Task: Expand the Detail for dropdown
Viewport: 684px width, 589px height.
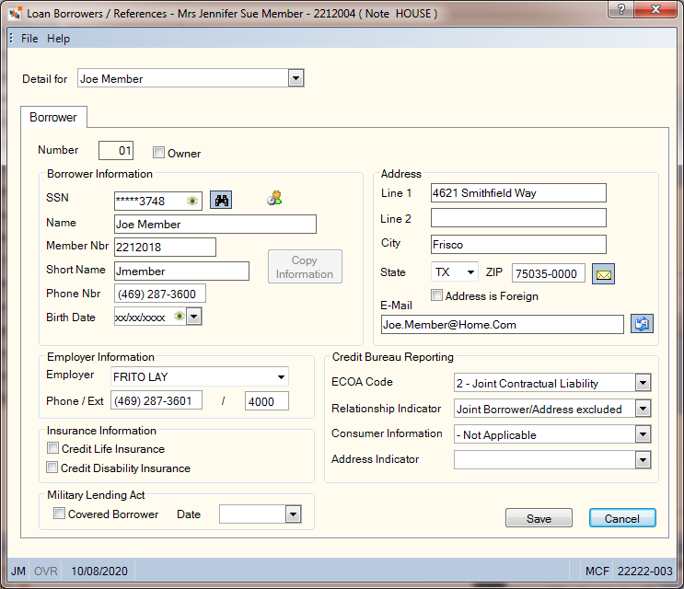Action: [x=296, y=78]
